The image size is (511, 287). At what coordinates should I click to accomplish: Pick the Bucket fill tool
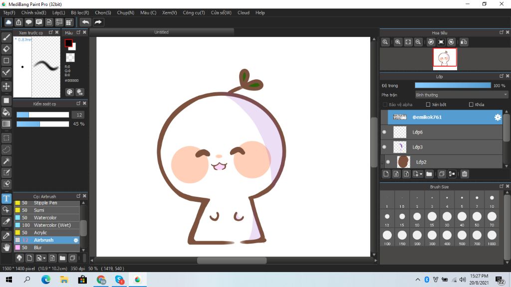tap(6, 112)
